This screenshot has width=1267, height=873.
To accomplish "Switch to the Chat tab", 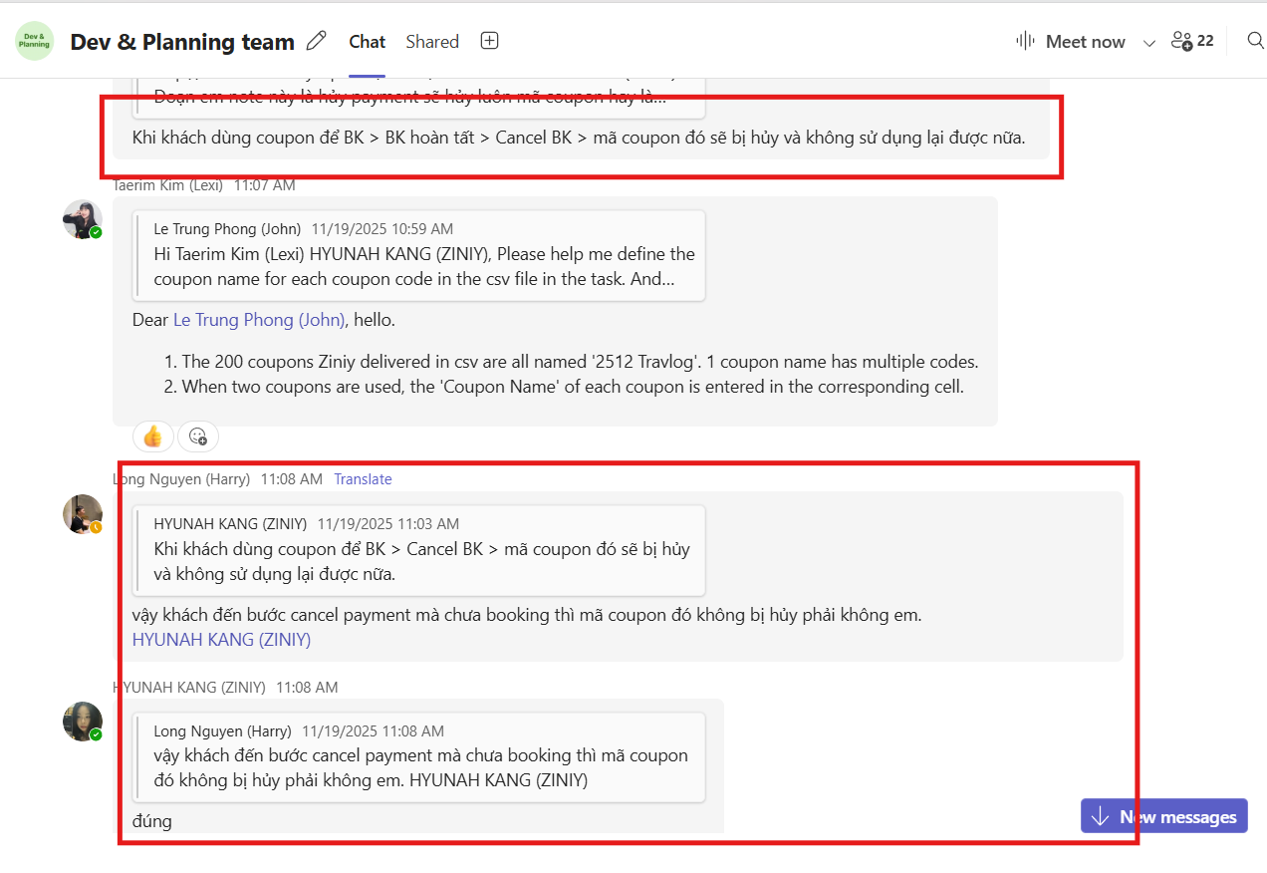I will (x=367, y=41).
